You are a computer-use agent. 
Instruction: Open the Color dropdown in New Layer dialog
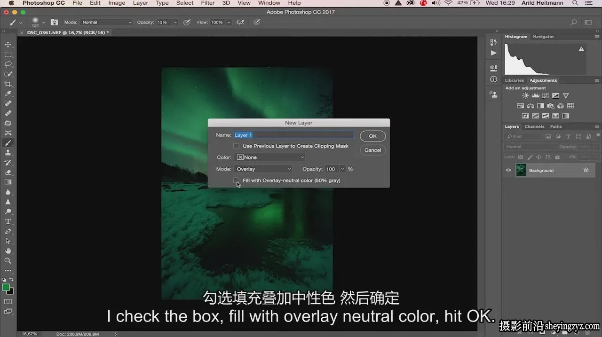pos(270,157)
